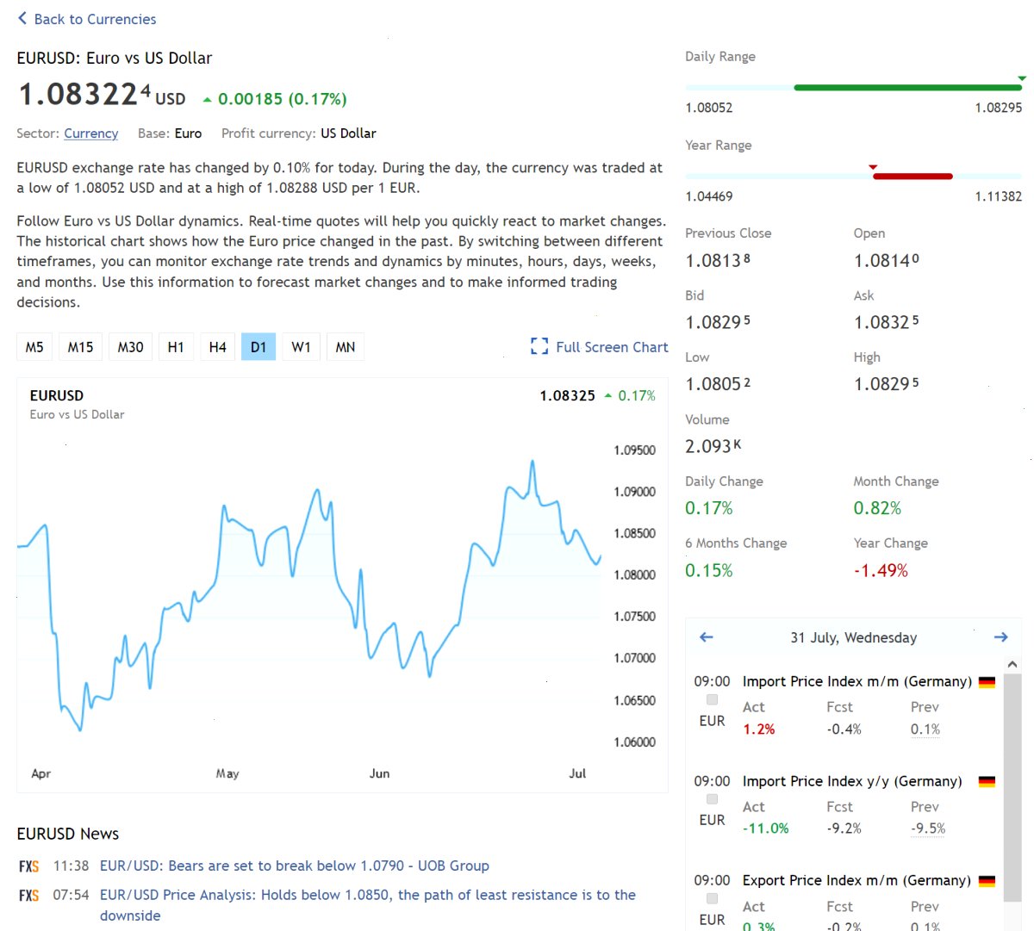Switch chart to M15 timeframe
Screen dimensions: 1034x931
pos(80,347)
